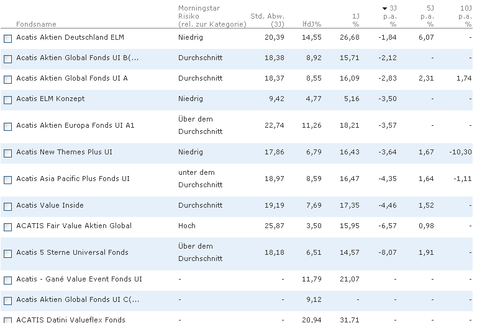Select Acatis - Gané Value Event Fonds checkbox

pyautogui.click(x=7, y=280)
